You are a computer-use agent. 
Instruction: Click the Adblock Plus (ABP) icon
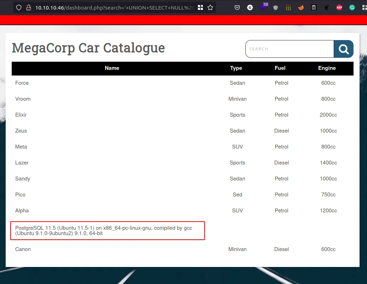pyautogui.click(x=339, y=7)
